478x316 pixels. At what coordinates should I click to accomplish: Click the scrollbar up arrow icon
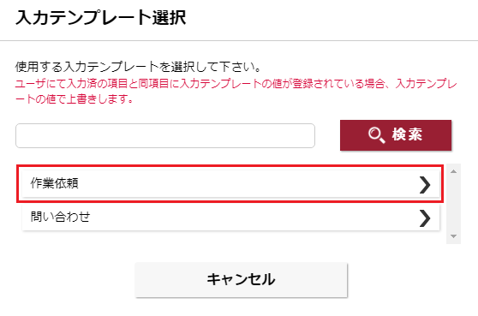(x=453, y=171)
